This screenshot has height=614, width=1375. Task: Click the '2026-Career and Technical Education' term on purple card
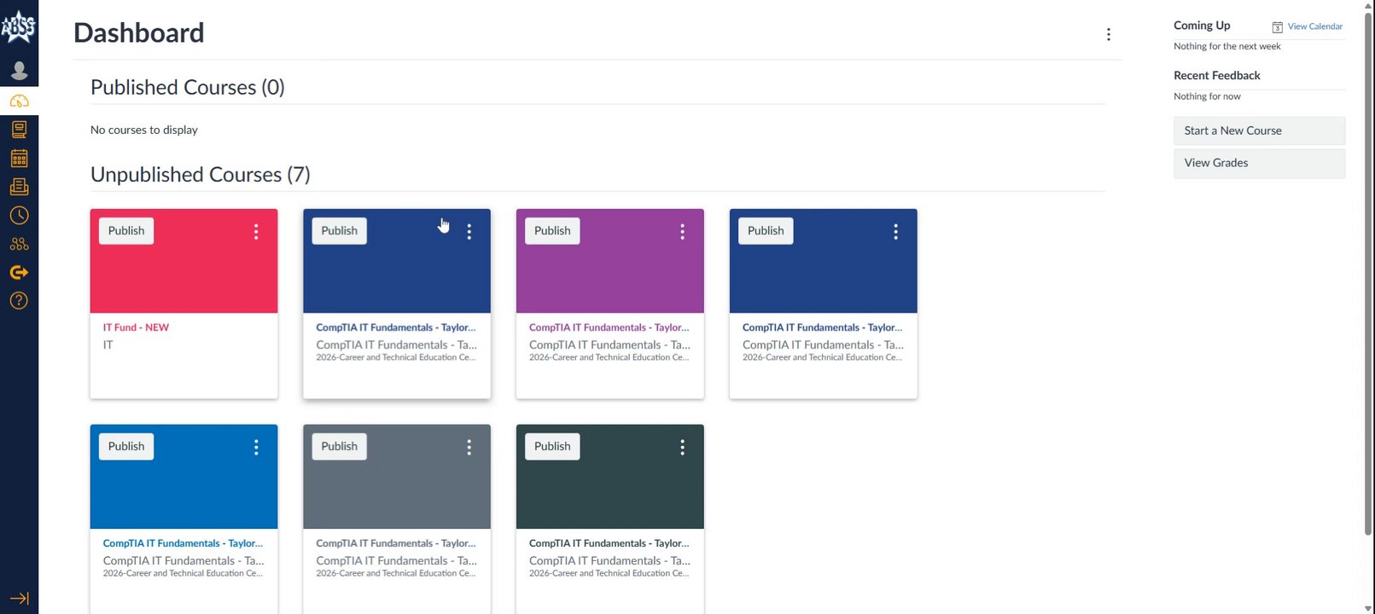point(609,358)
